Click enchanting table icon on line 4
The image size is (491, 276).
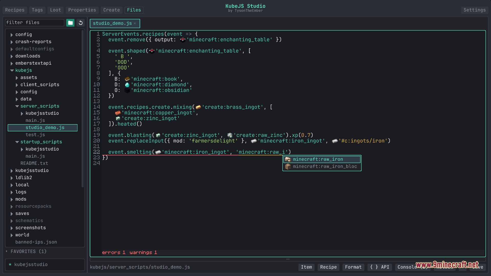[x=152, y=51]
